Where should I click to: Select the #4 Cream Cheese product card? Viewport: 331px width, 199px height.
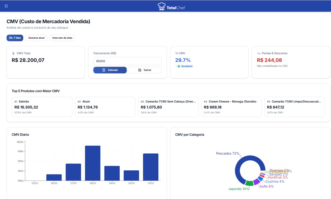[x=231, y=107]
